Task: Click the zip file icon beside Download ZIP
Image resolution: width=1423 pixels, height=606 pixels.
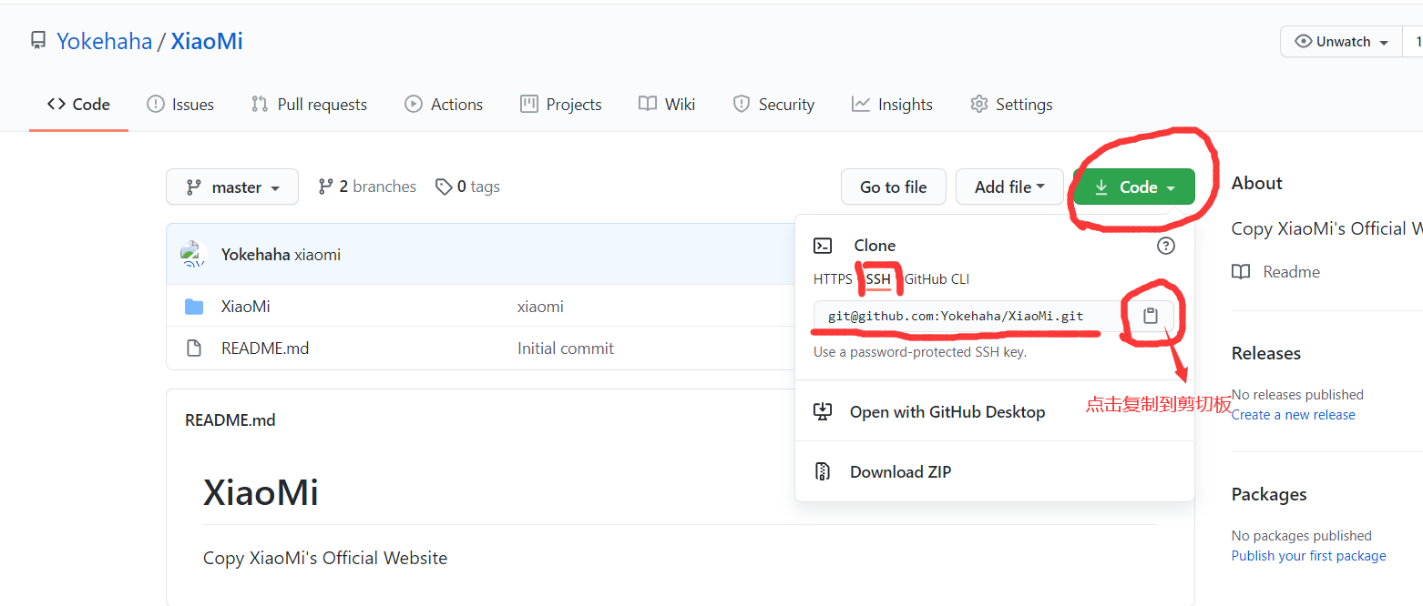Action: click(823, 472)
